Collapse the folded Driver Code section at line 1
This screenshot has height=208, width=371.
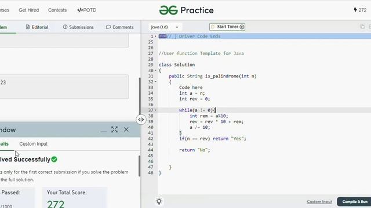(x=155, y=36)
